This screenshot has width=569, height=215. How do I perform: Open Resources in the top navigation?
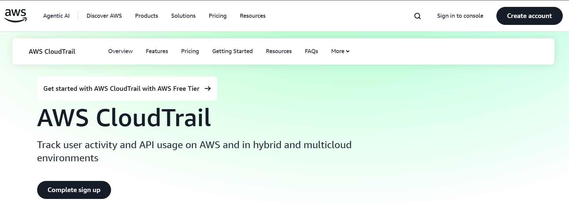point(253,16)
